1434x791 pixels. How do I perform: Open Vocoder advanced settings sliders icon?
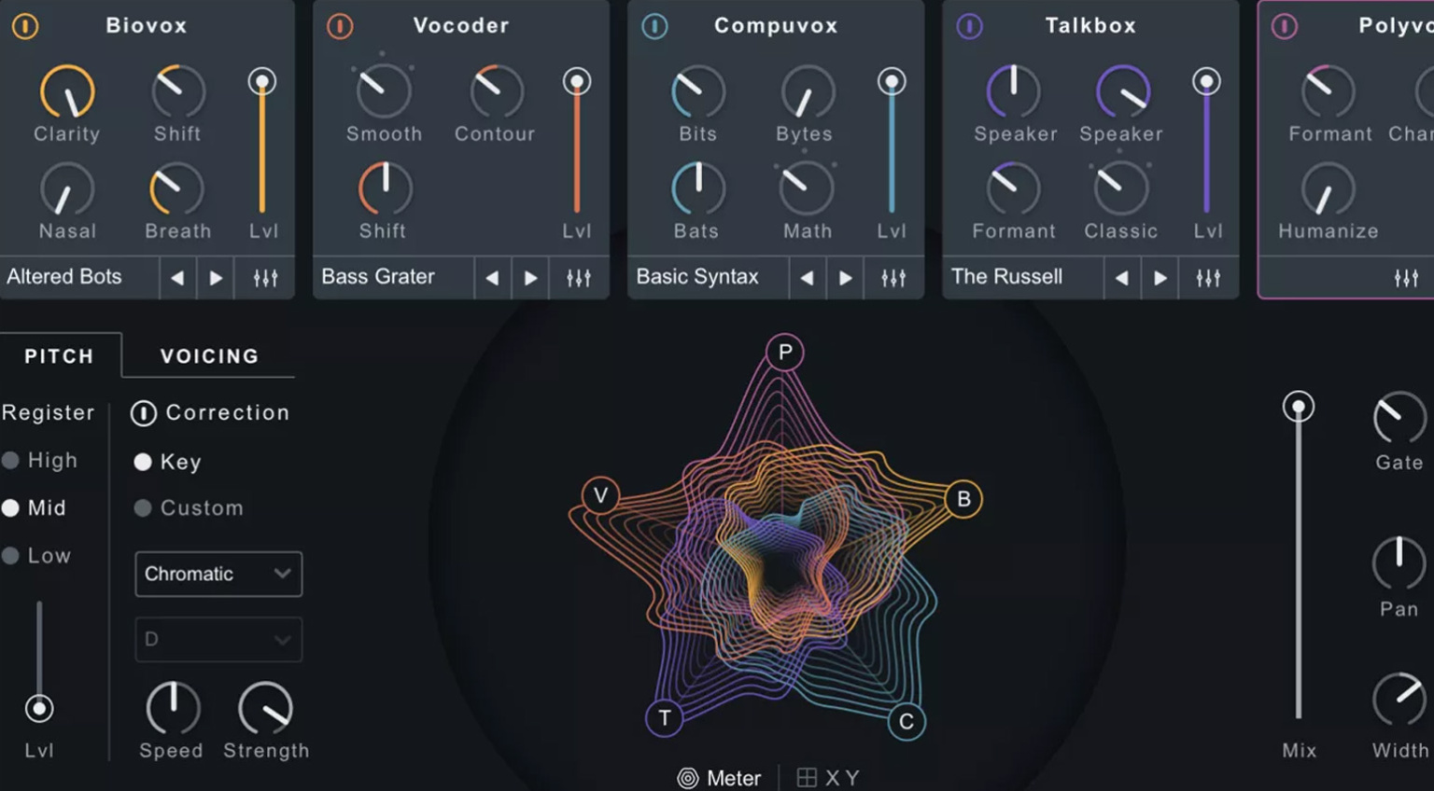pos(579,278)
